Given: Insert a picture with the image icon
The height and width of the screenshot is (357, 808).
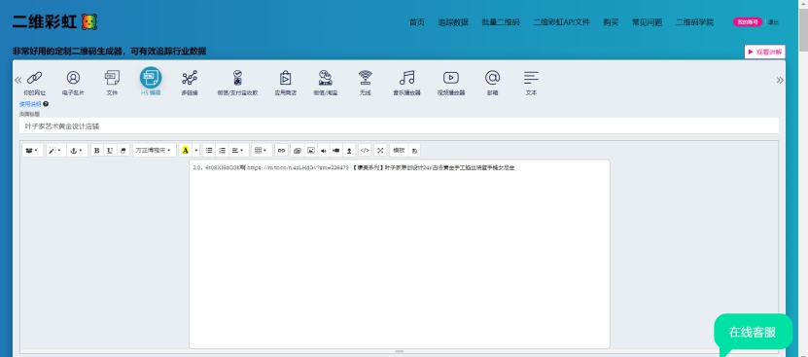Looking at the screenshot, I should tap(311, 150).
